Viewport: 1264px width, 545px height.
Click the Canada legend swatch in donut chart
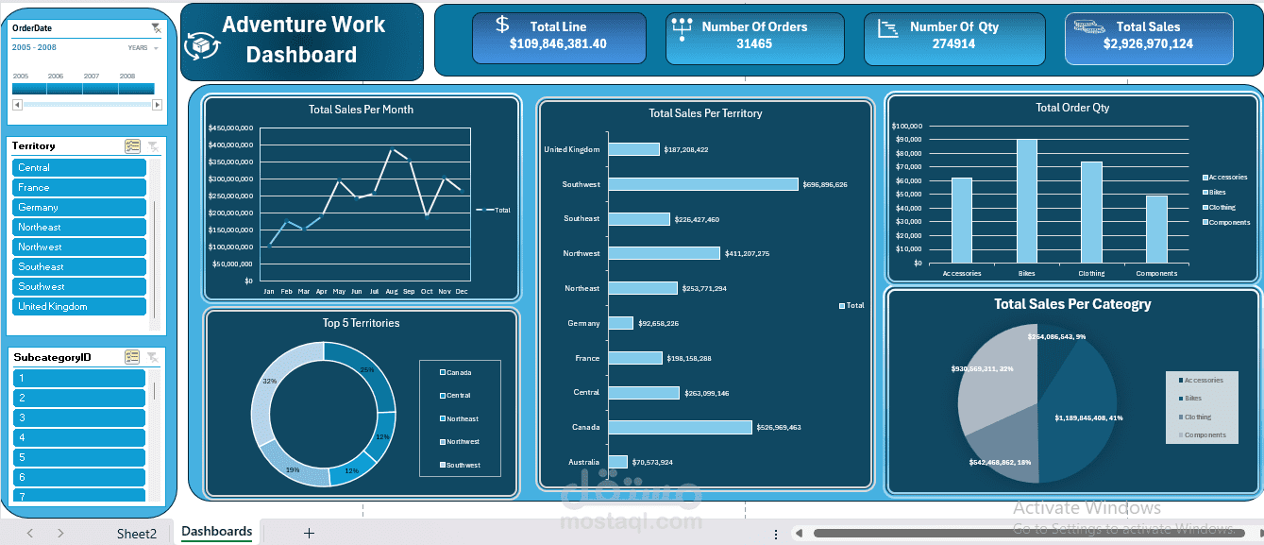(443, 373)
